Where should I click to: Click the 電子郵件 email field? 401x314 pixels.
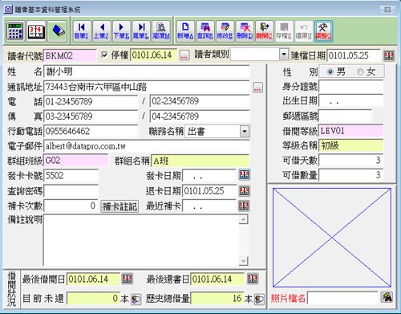pyautogui.click(x=147, y=146)
